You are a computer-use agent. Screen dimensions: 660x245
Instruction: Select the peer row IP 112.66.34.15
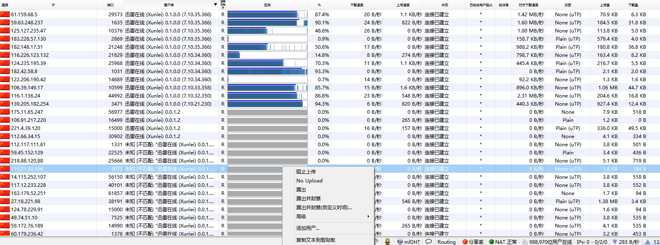(x=26, y=136)
